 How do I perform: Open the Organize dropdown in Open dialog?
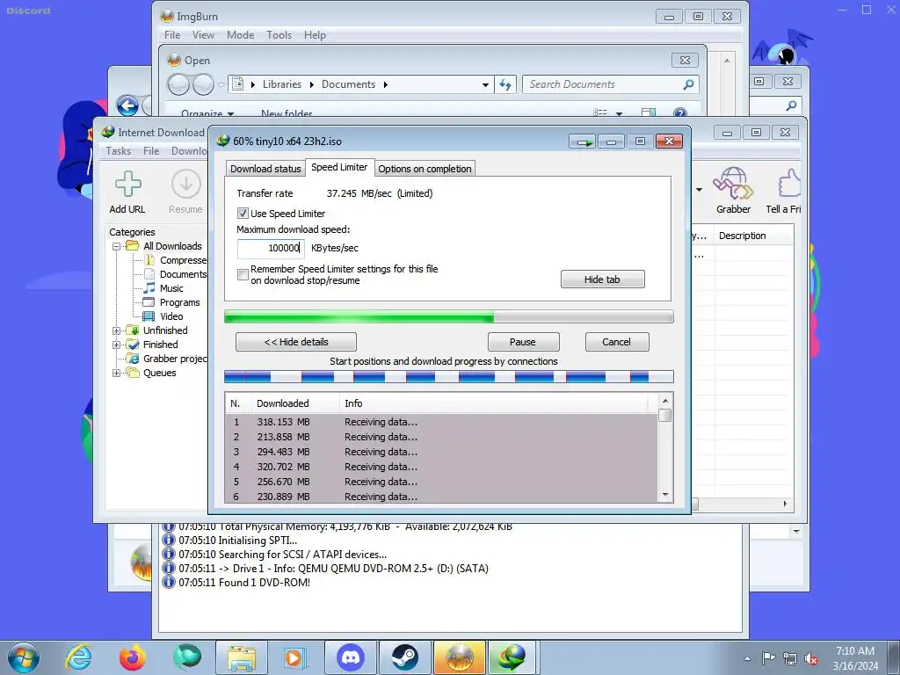207,113
